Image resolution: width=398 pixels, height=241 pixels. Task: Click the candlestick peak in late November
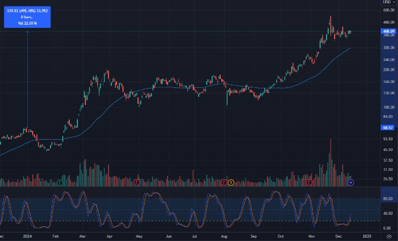pos(330,17)
